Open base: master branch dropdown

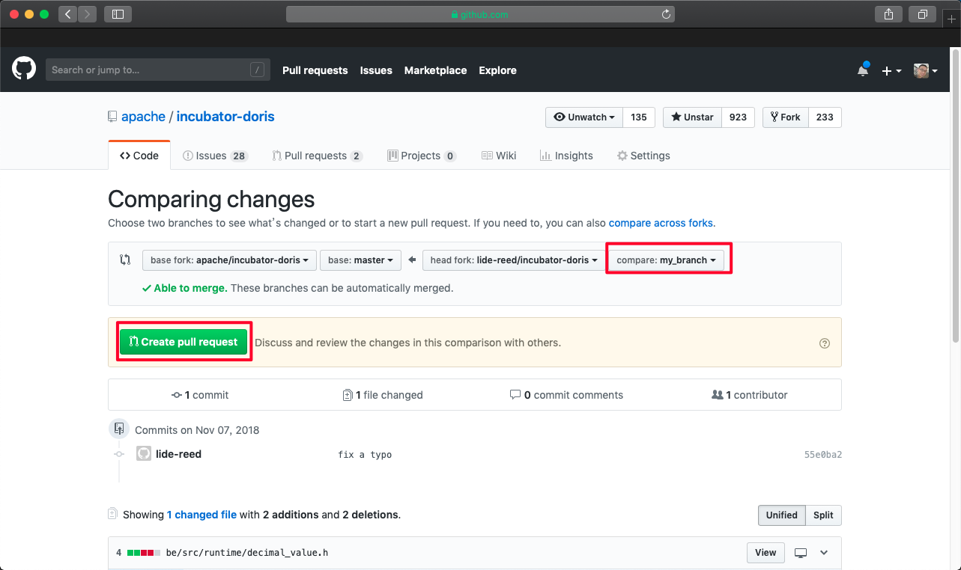pos(361,260)
